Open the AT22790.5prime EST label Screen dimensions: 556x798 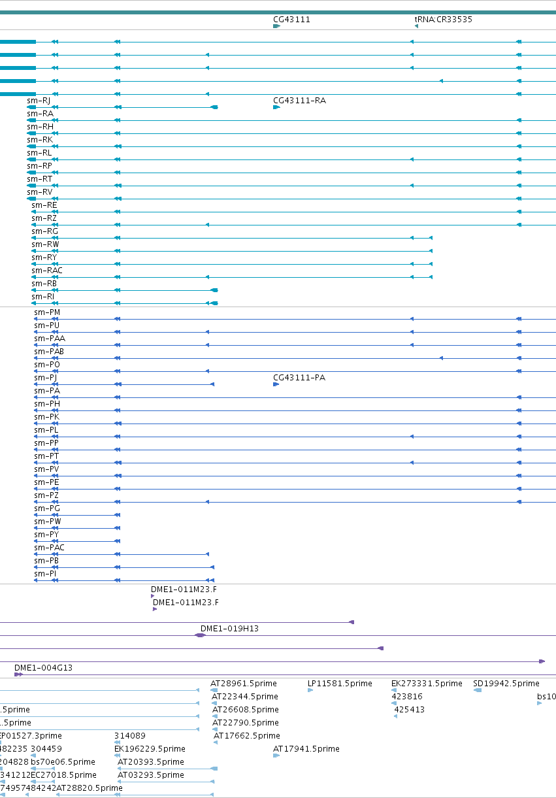pyautogui.click(x=246, y=723)
